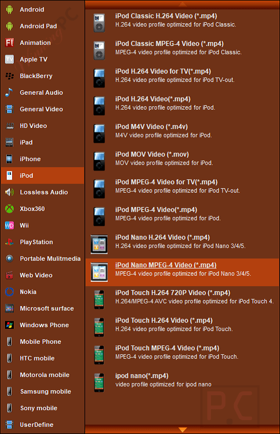
Task: Click the Windows Phone flag icon
Action: [9, 325]
